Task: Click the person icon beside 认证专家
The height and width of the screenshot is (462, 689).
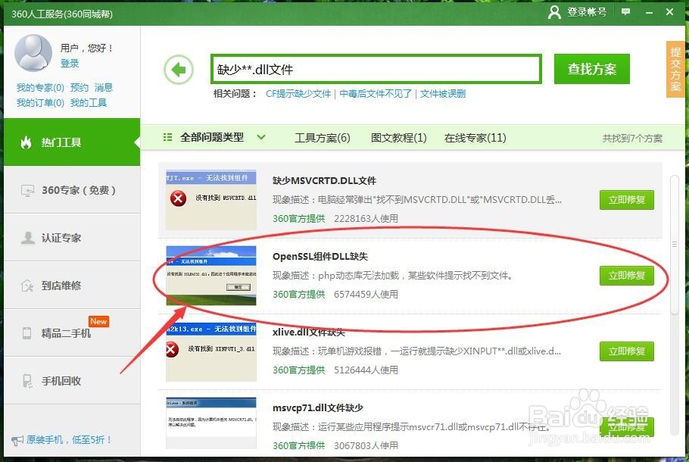Action: (x=28, y=238)
